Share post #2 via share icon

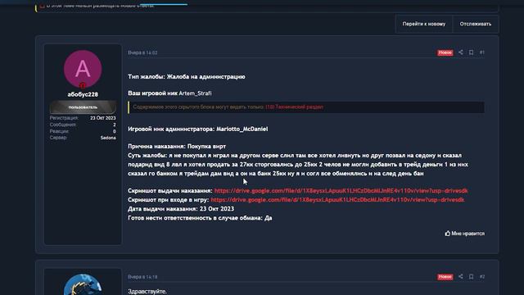(461, 277)
